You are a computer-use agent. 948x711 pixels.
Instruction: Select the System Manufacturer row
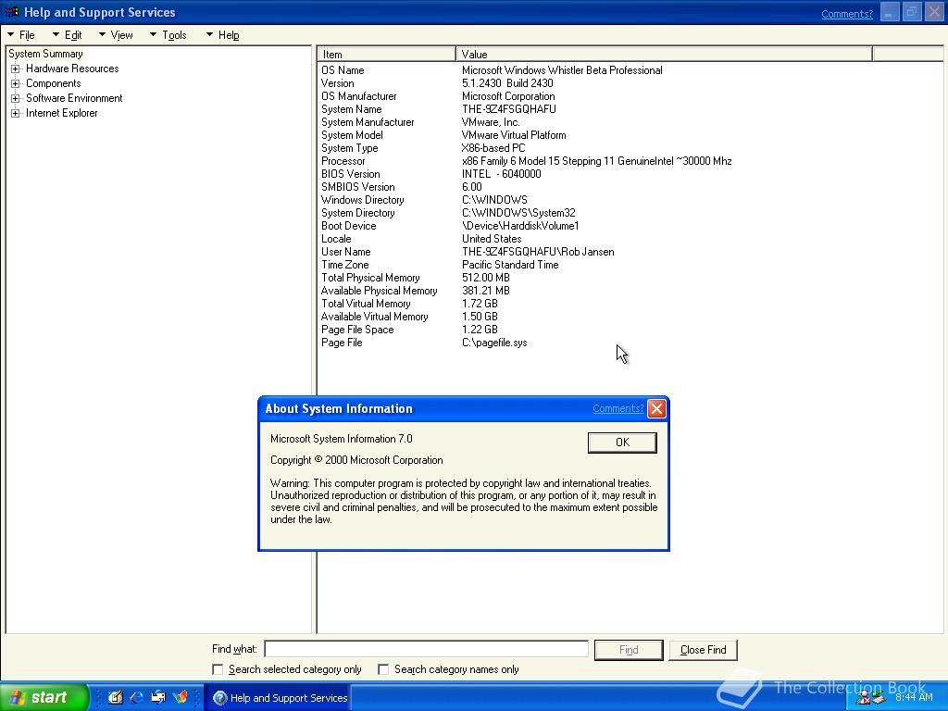[420, 123]
